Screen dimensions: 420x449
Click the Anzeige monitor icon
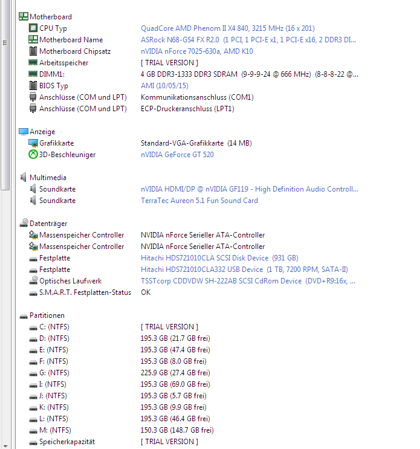point(24,131)
